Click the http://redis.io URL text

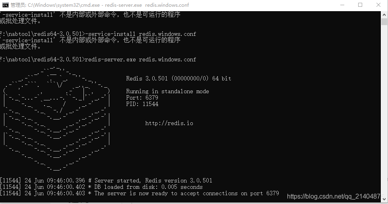click(x=169, y=123)
